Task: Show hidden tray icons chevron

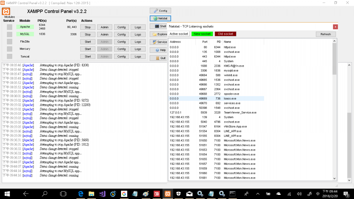Action: [258, 194]
